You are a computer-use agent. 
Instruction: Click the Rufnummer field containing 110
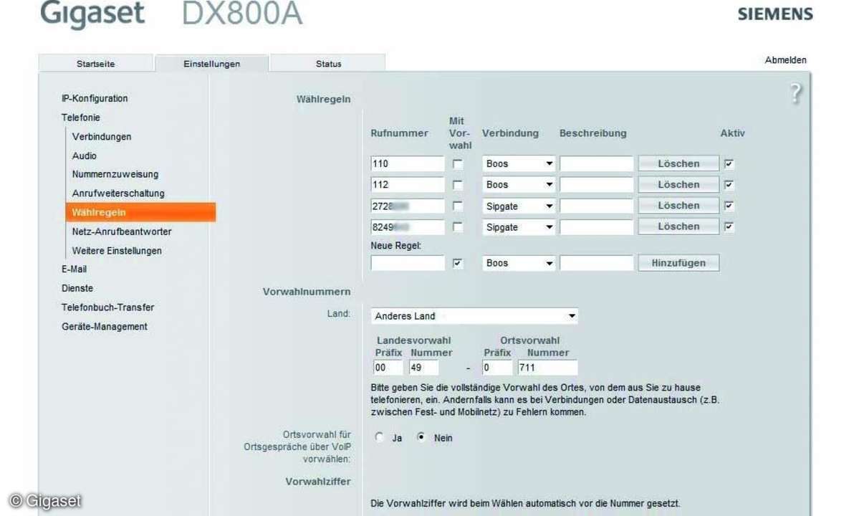click(x=408, y=164)
